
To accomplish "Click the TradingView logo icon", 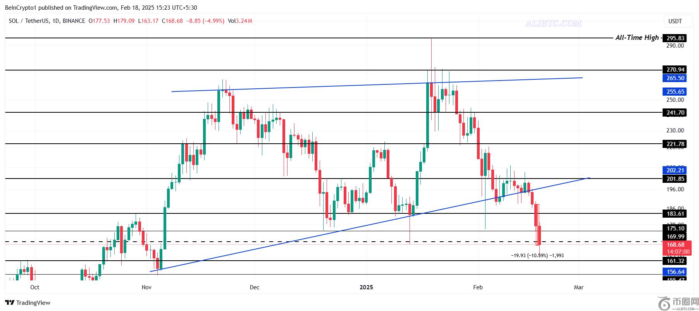I will pyautogui.click(x=10, y=302).
